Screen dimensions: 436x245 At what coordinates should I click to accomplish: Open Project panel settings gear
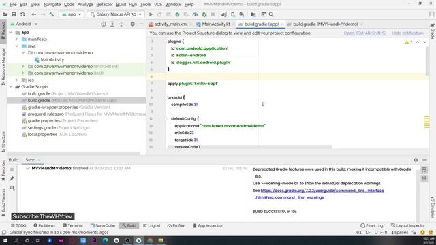[x=133, y=24]
